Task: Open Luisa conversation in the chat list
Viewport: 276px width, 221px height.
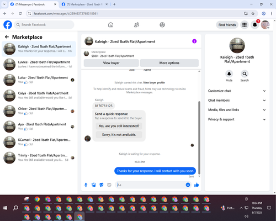Action: tap(39, 80)
